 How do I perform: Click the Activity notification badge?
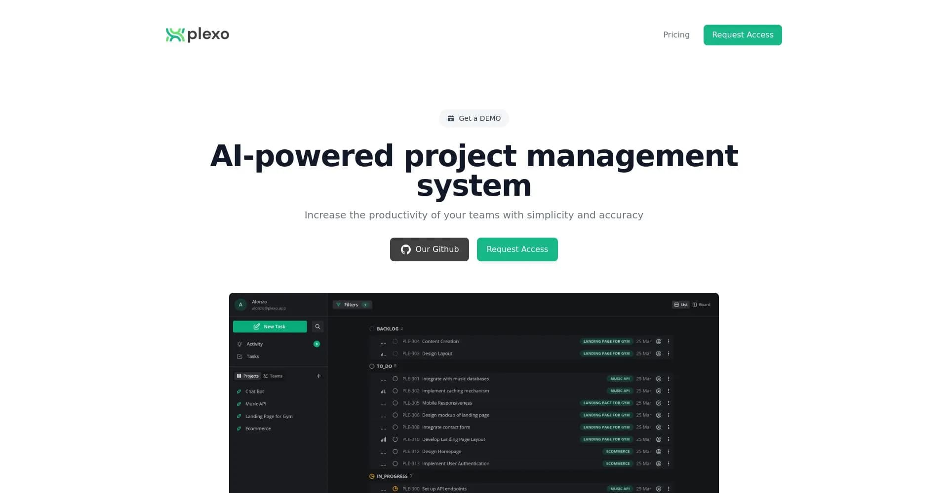tap(316, 344)
